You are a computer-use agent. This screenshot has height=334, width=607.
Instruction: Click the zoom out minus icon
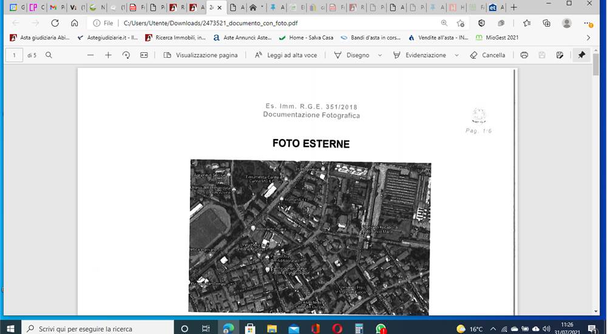pyautogui.click(x=90, y=55)
